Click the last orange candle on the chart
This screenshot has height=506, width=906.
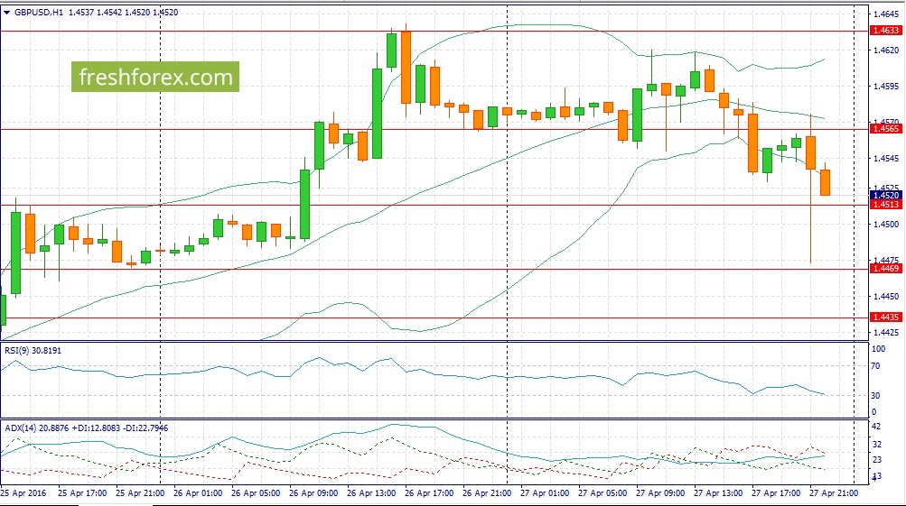tap(825, 182)
